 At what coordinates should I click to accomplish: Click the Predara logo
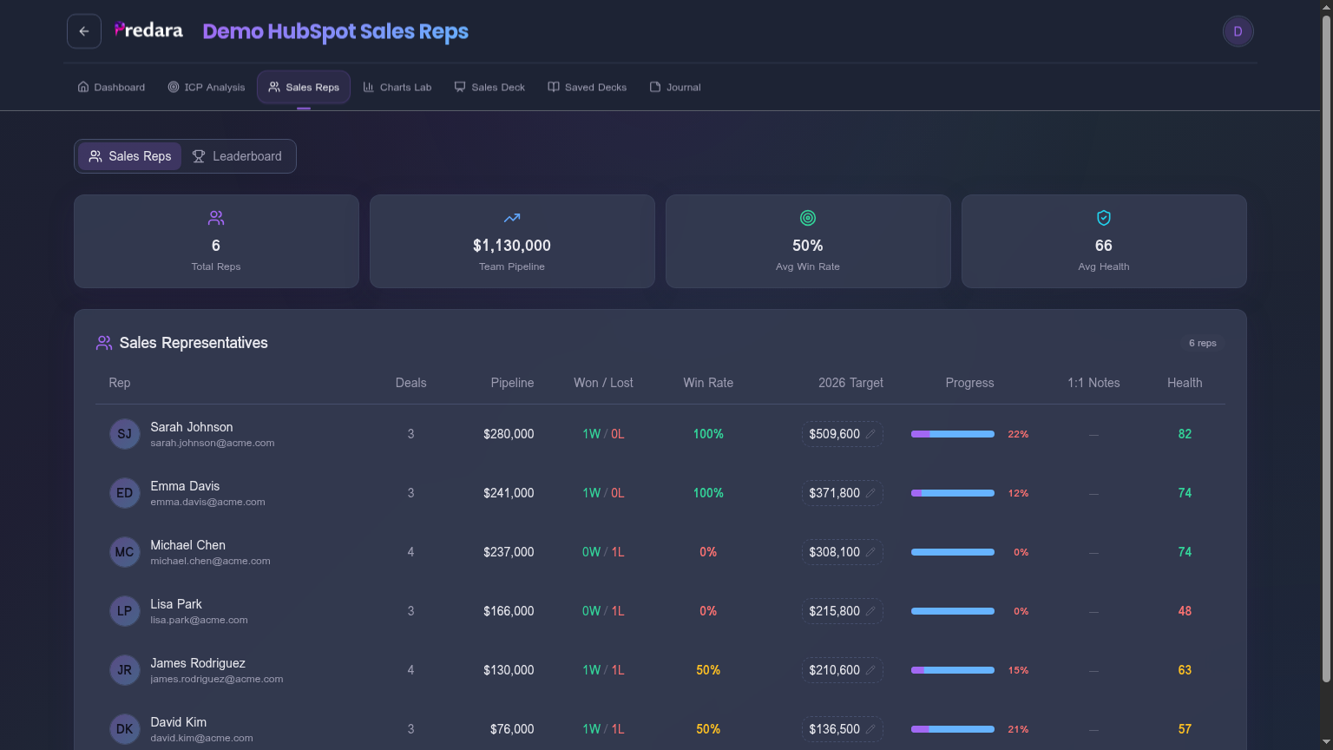[x=149, y=31]
